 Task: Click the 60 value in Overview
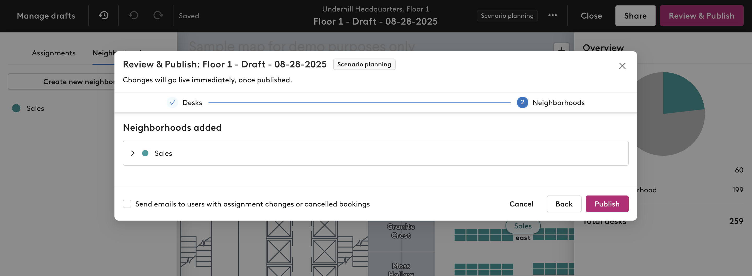coord(739,170)
